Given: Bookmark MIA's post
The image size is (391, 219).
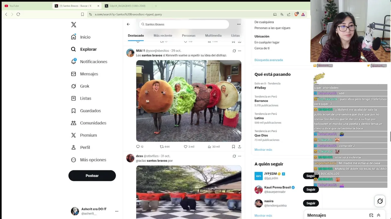Looking at the screenshot, I should click(x=233, y=147).
